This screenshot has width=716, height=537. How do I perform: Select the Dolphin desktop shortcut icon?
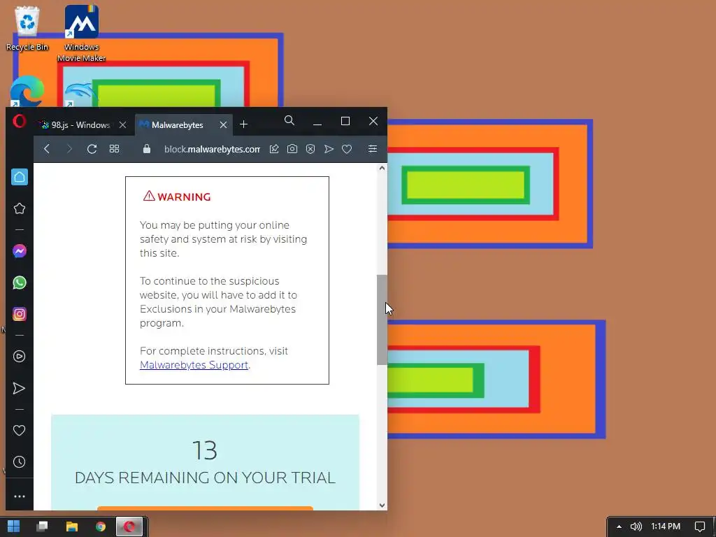pos(80,94)
